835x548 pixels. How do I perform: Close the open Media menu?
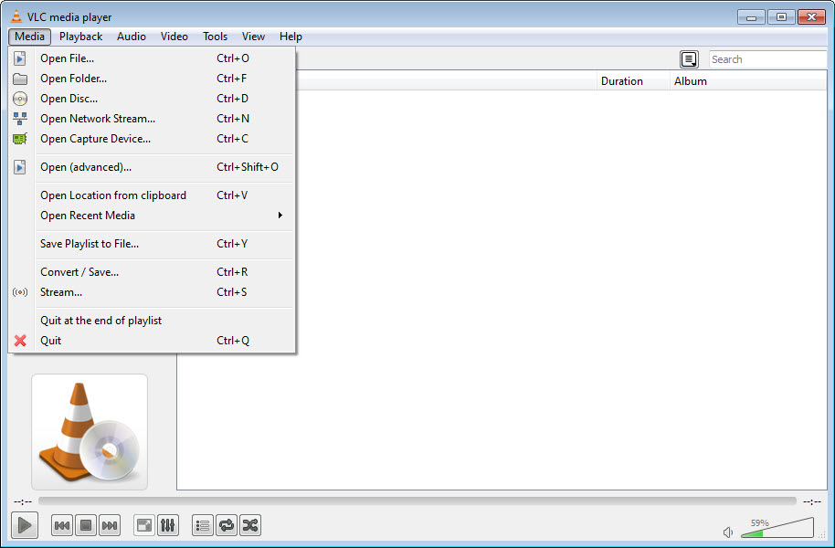click(x=30, y=37)
